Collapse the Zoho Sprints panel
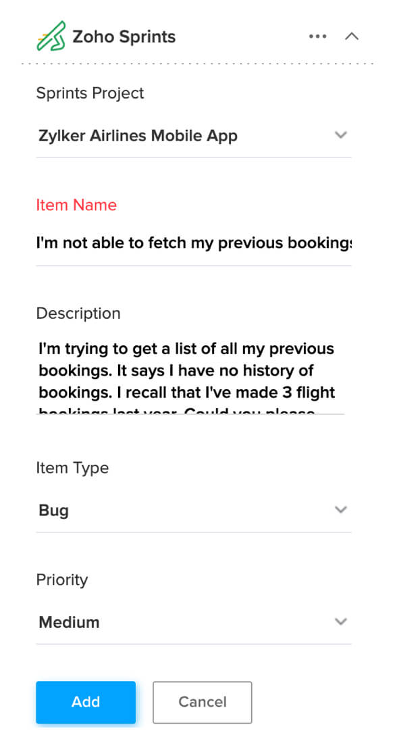397x750 pixels. 352,36
